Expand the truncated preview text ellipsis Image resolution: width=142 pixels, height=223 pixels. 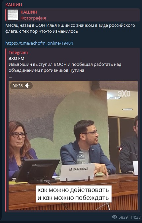pyautogui.click(x=10, y=77)
